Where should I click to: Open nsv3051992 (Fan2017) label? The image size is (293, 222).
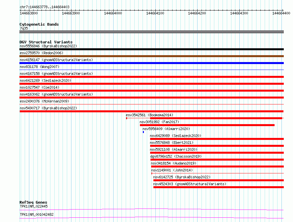[x=159, y=122]
